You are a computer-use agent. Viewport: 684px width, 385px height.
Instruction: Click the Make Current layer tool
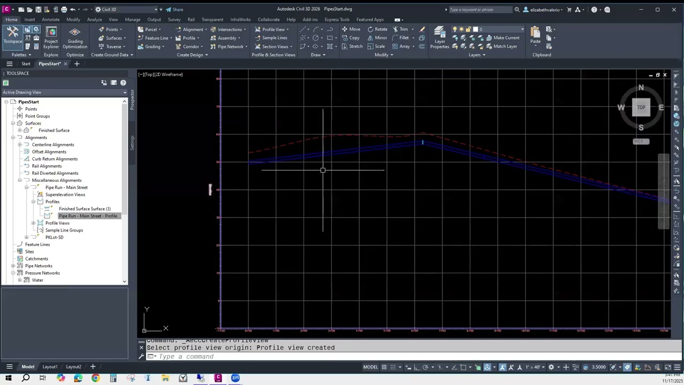pos(502,38)
